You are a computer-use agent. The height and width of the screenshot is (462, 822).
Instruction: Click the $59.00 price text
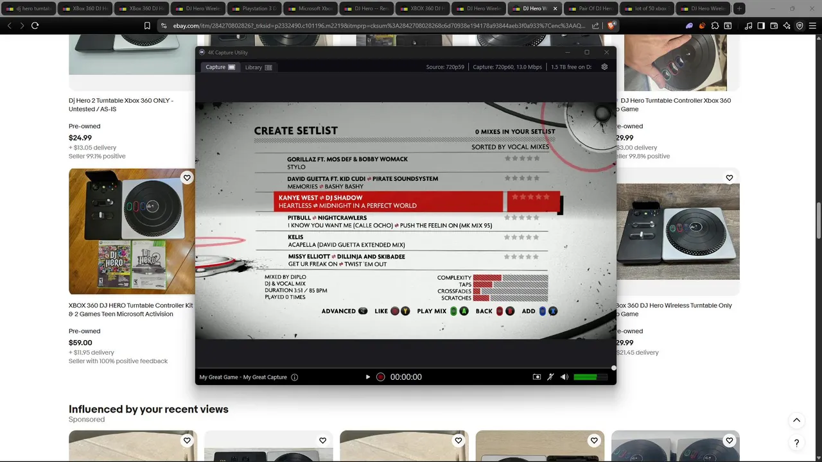coord(80,343)
